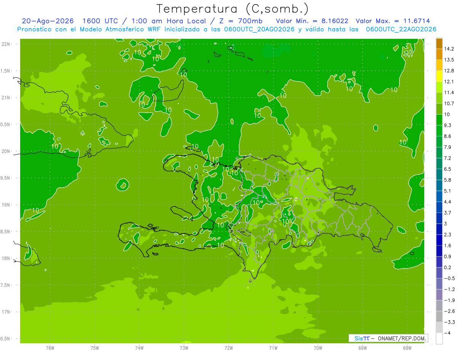Click the "70W" longitude axis label
This screenshot has height=353, width=457.
coord(318,348)
